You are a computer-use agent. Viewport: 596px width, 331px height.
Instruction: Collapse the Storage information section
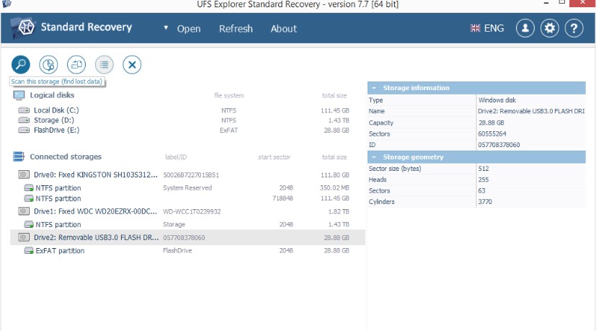click(374, 88)
